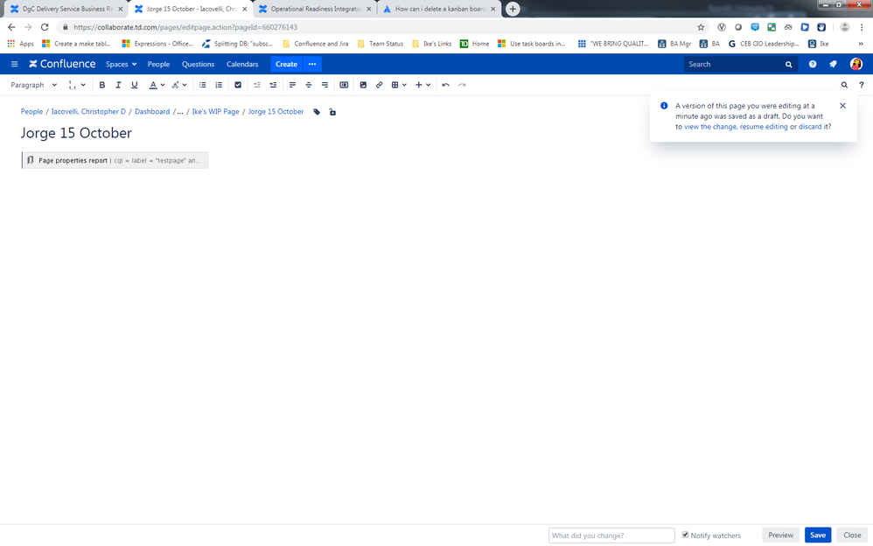This screenshot has height=546, width=873.
Task: Redo the last edit
Action: pos(462,85)
